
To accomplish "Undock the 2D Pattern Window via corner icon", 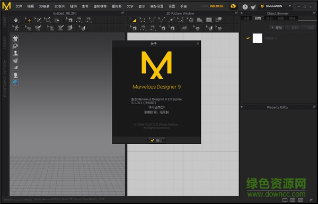I will [236, 13].
